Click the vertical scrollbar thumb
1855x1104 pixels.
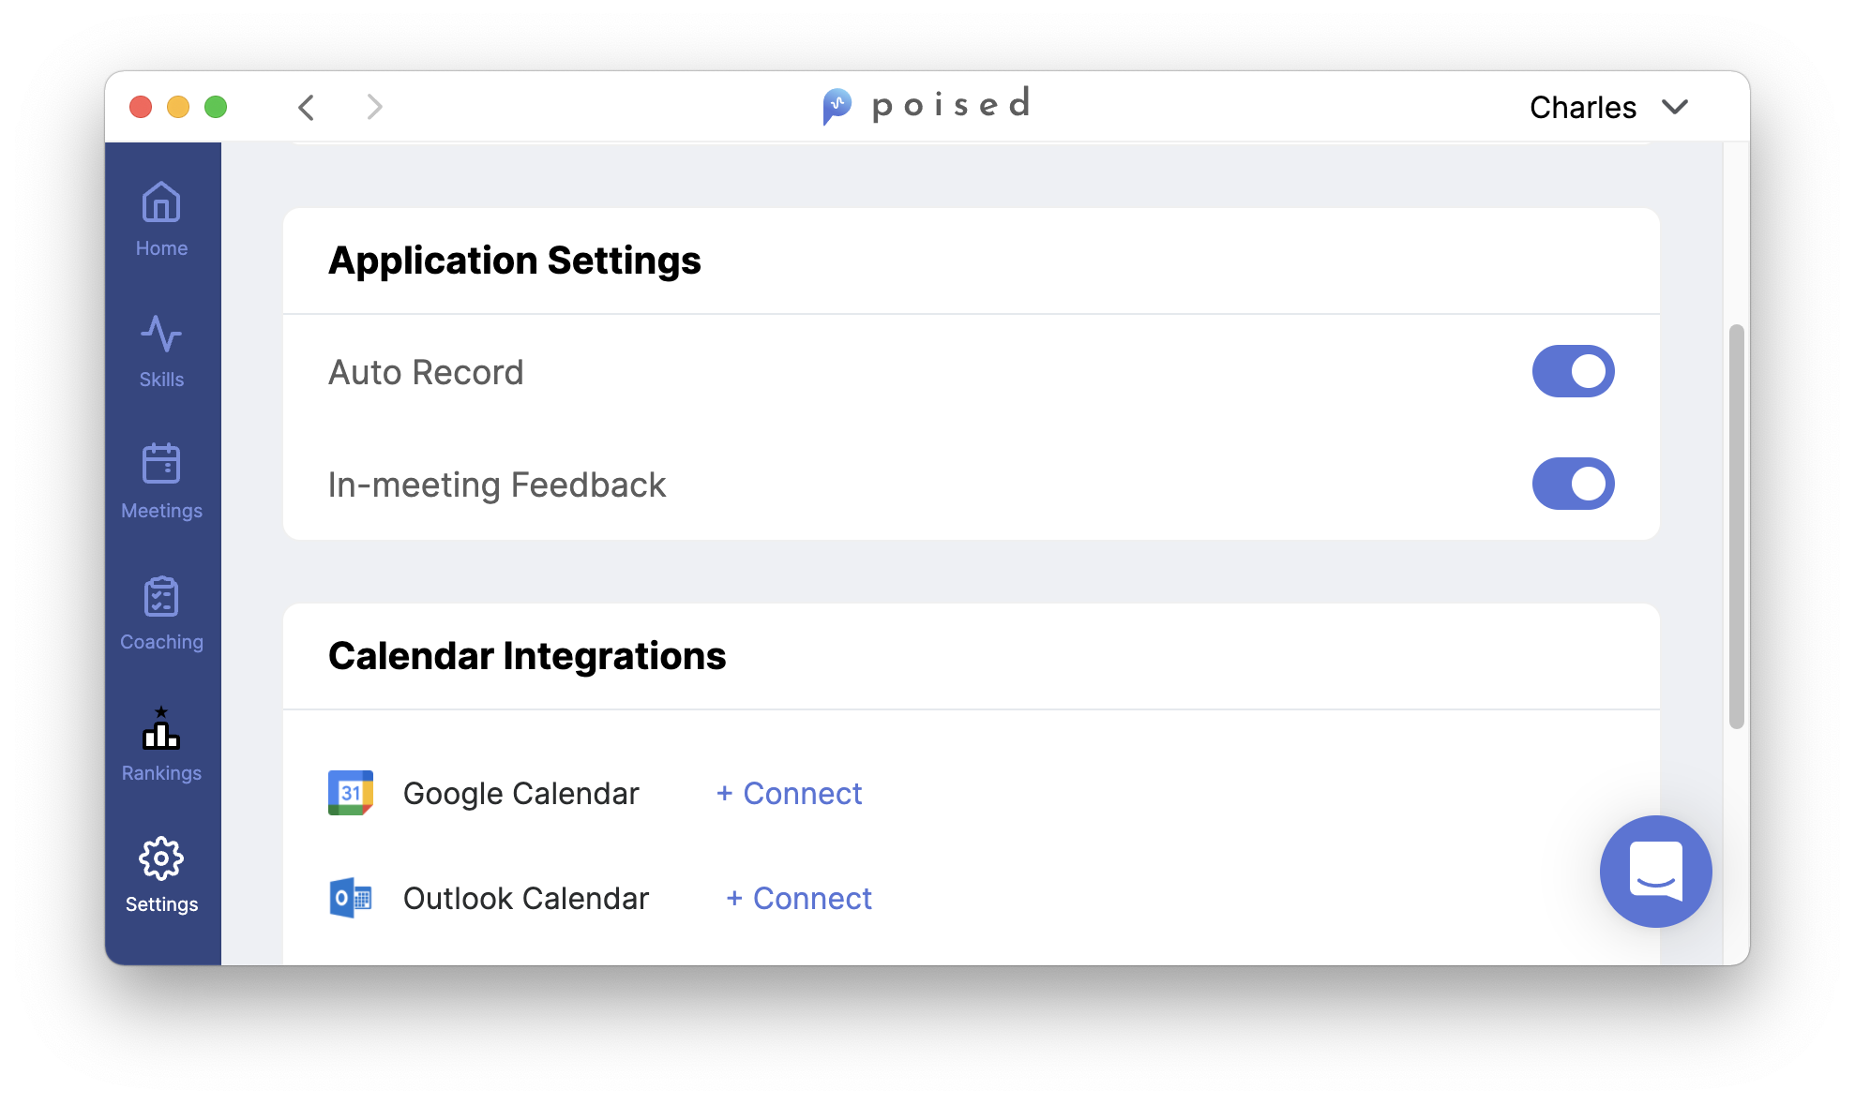(x=1736, y=526)
